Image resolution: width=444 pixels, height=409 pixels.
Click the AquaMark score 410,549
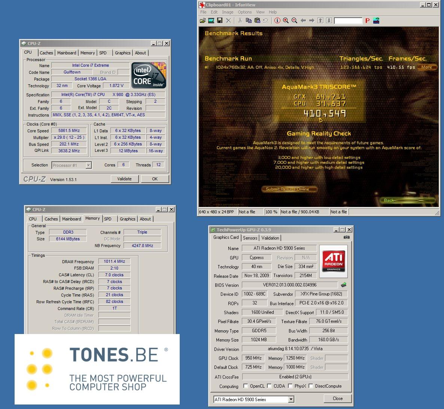pos(325,114)
